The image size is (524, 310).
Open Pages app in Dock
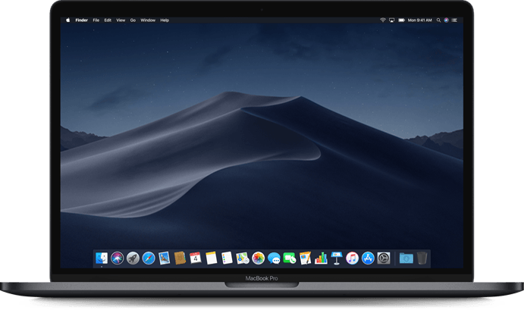coord(305,258)
